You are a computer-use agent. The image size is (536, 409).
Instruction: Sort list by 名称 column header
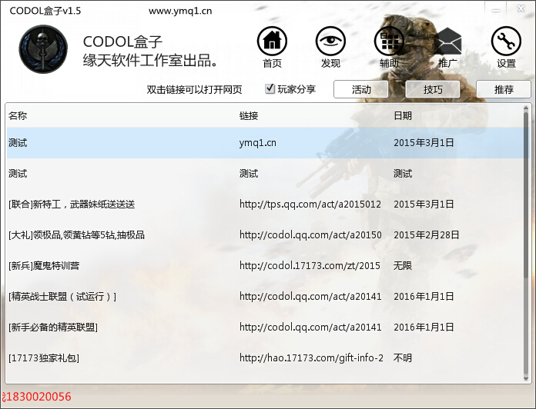(x=18, y=115)
